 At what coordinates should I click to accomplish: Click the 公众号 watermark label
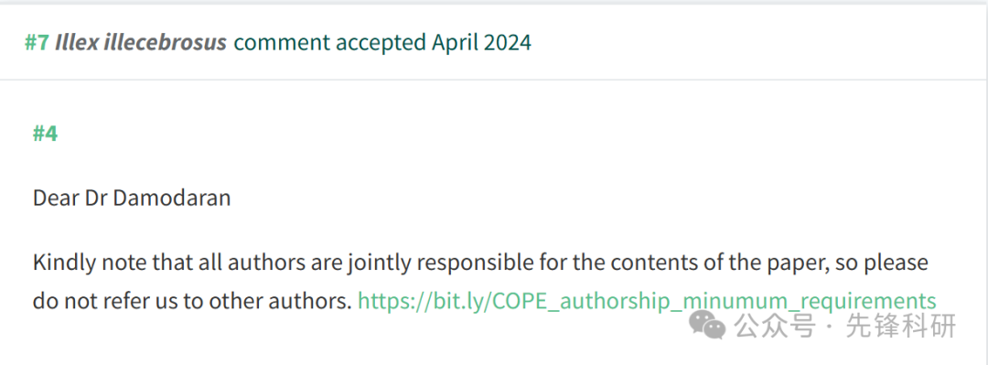(776, 326)
